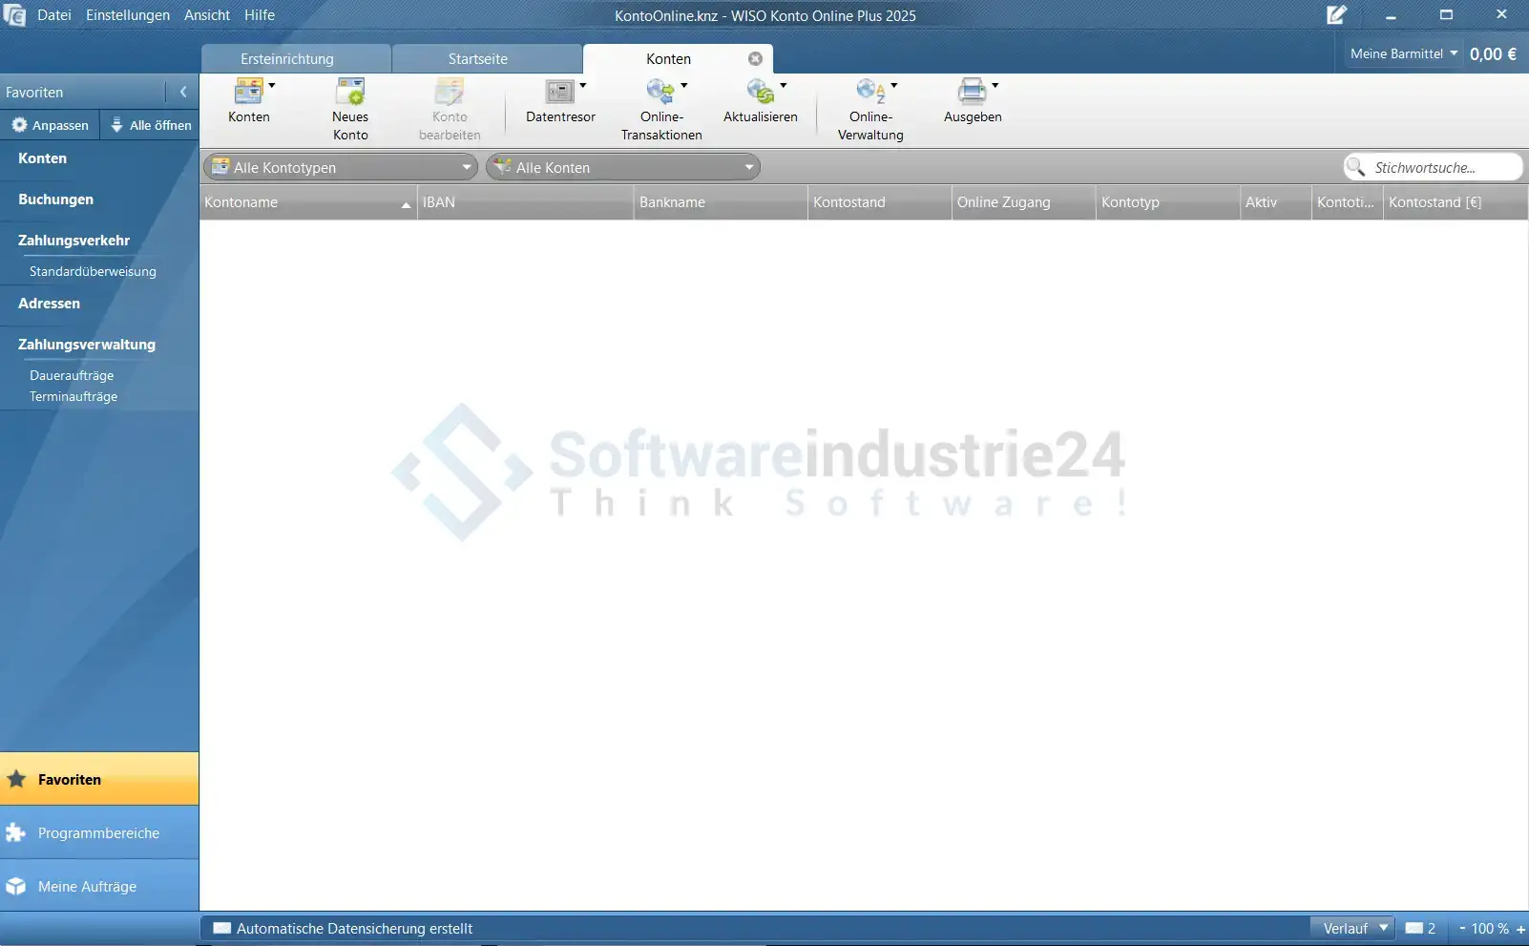Click the Stichwortsuche search field
This screenshot has width=1529, height=946.
tap(1441, 168)
